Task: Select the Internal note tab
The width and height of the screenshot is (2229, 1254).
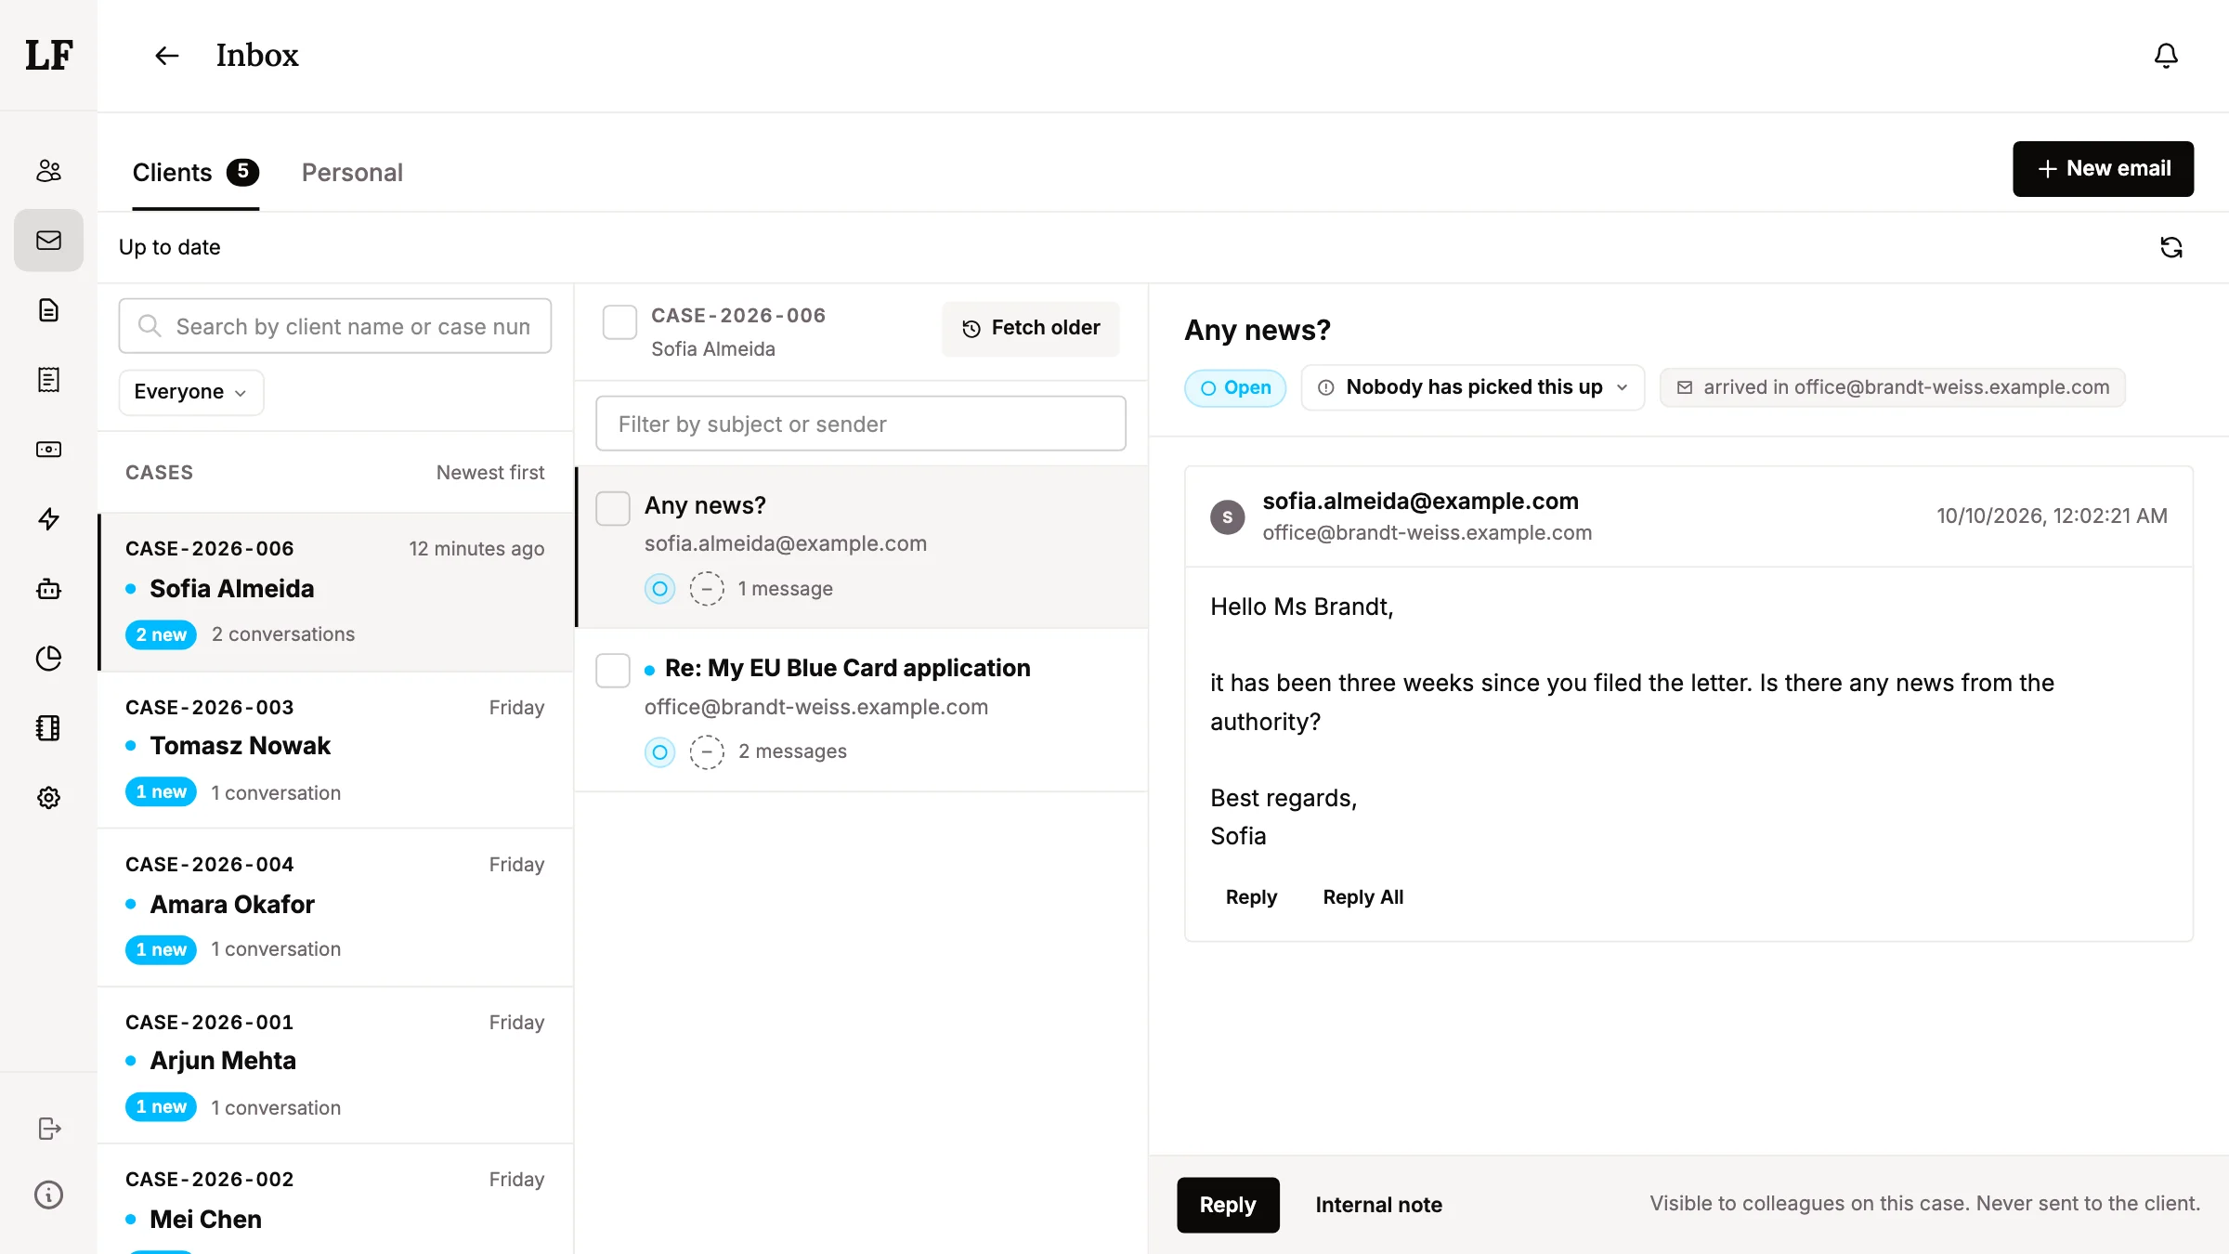Action: coord(1378,1205)
